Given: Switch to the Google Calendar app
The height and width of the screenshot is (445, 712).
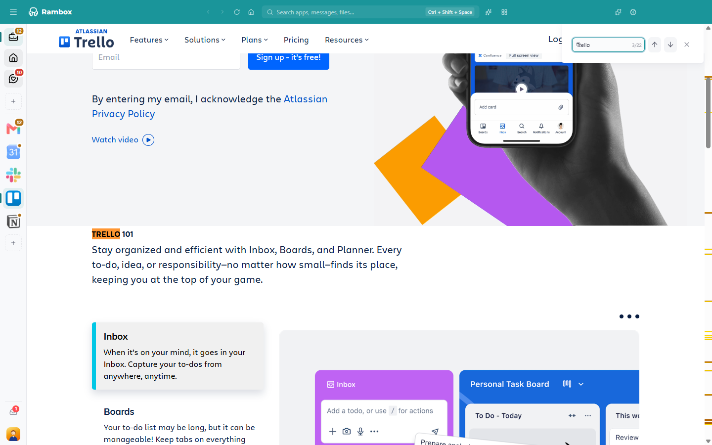Looking at the screenshot, I should (13, 152).
